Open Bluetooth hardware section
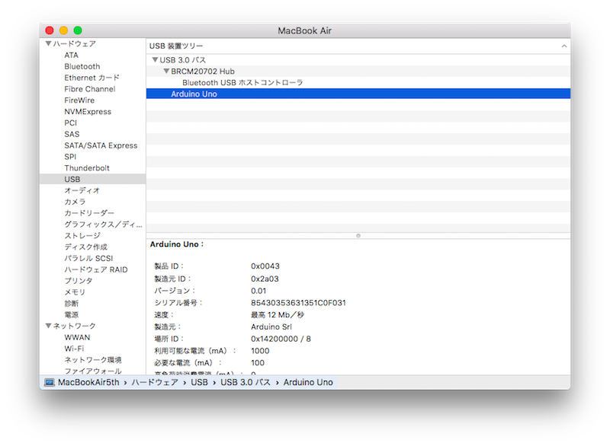This screenshot has width=610, height=446. (82, 66)
